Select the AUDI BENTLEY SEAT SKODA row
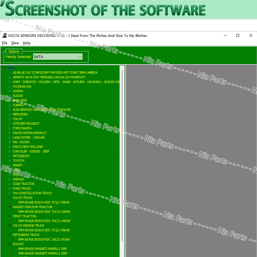The height and width of the screenshot is (257, 257). coord(42,110)
